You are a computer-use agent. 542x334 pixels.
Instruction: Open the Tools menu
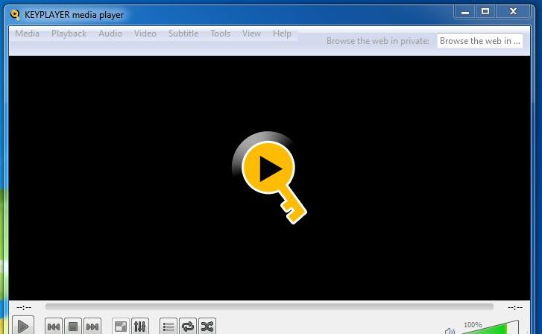(220, 34)
